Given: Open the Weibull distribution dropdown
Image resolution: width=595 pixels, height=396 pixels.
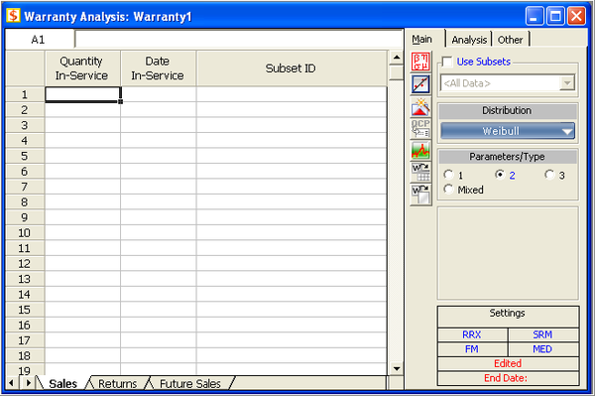Looking at the screenshot, I should pos(508,131).
